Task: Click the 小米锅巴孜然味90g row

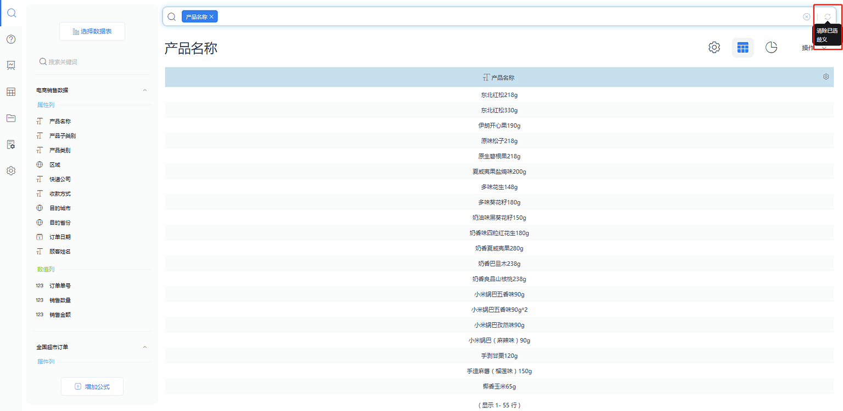Action: tap(499, 325)
